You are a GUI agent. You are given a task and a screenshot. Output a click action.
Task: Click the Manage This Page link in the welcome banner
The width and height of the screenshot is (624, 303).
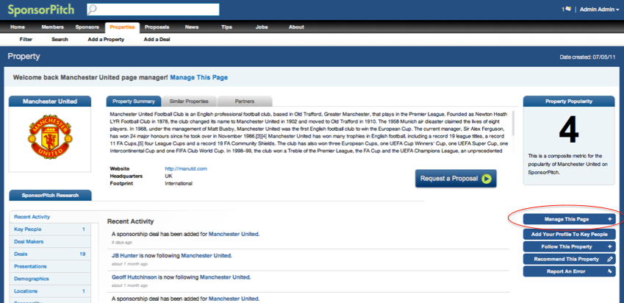[199, 77]
